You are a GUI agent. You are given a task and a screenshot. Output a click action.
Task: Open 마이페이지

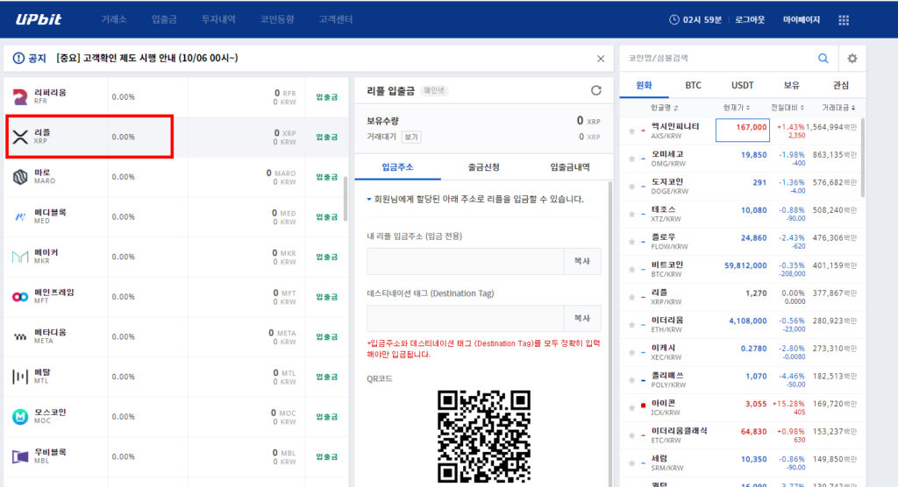click(x=802, y=19)
